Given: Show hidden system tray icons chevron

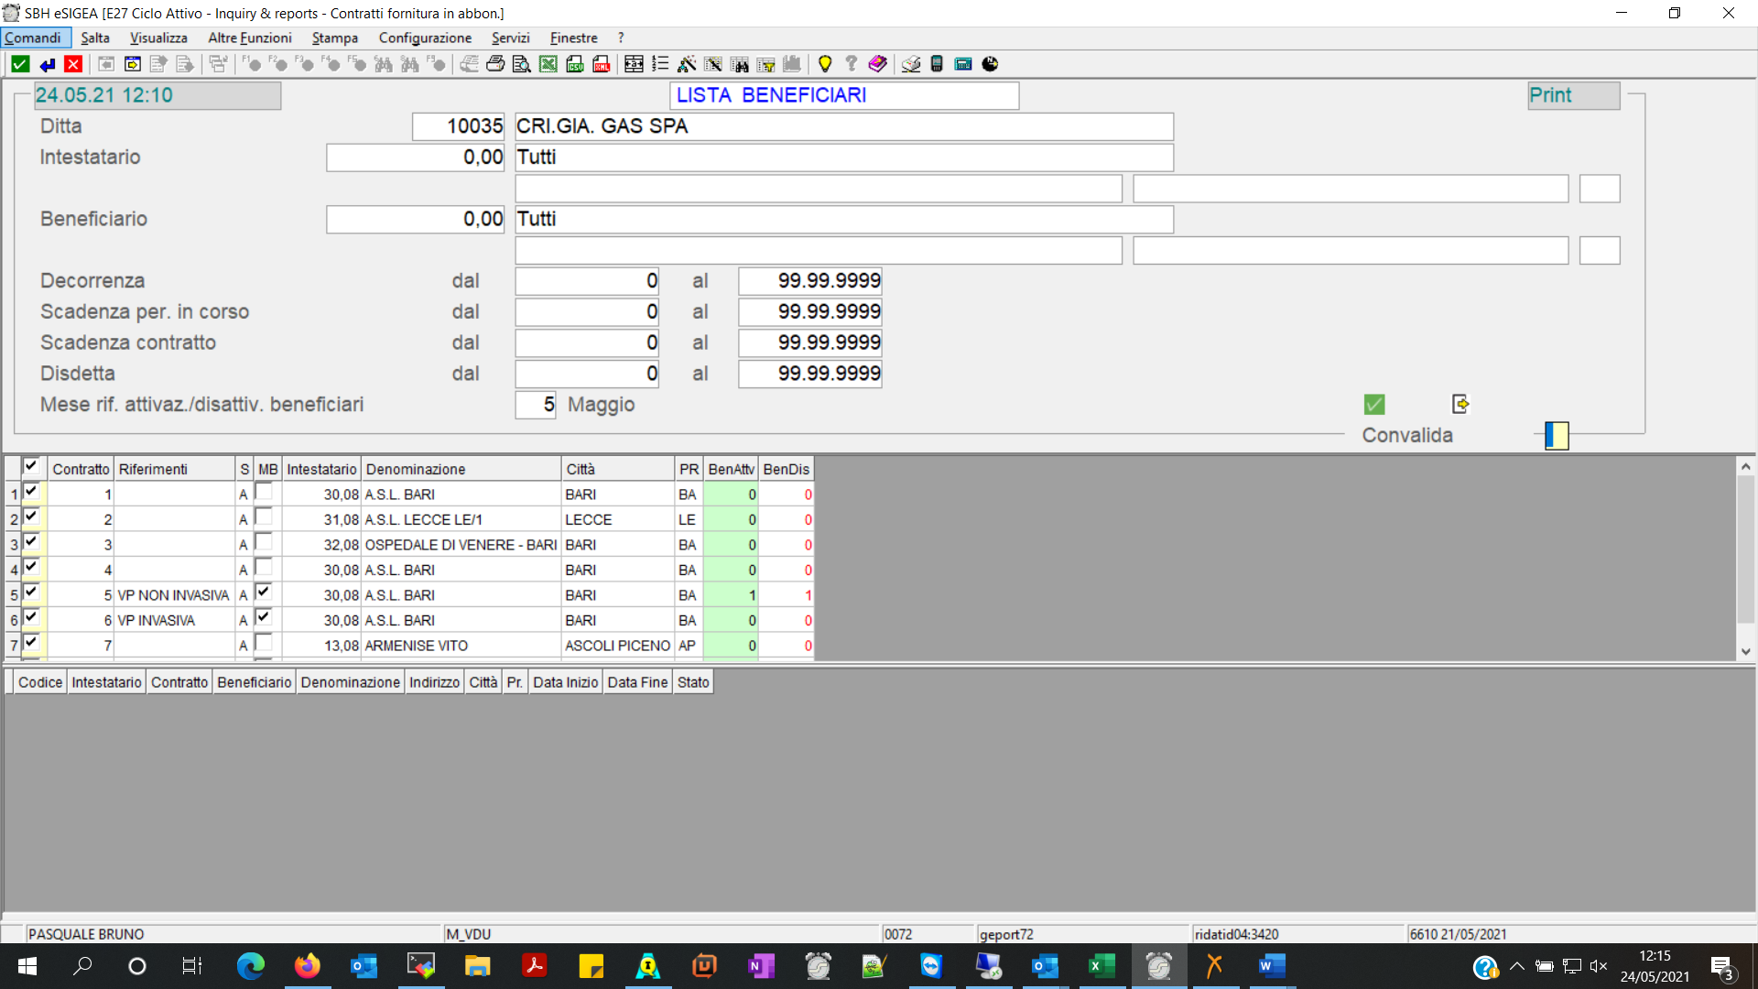Looking at the screenshot, I should [x=1517, y=966].
